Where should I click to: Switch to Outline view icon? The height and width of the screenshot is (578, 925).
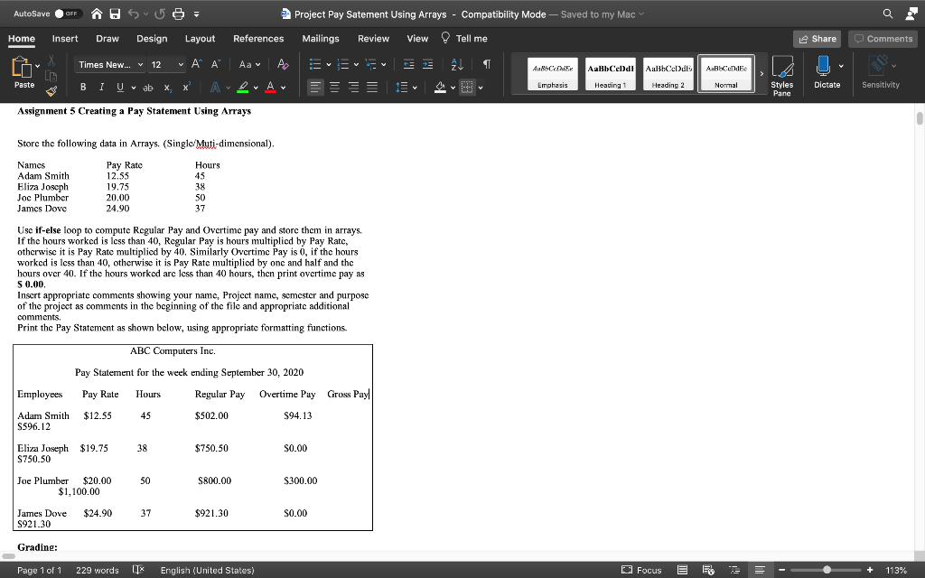pyautogui.click(x=734, y=570)
